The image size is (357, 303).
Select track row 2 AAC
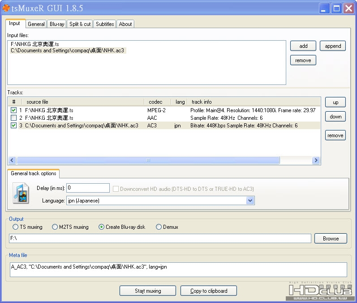tap(164, 118)
